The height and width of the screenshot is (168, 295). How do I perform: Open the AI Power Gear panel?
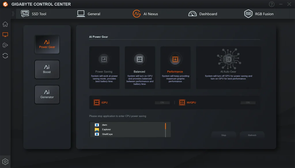point(47,44)
